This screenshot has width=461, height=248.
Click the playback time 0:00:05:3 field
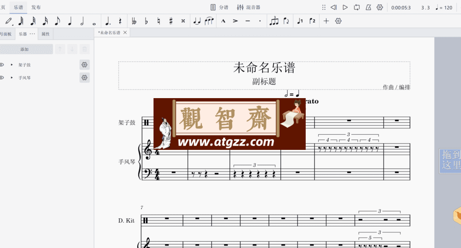click(401, 8)
